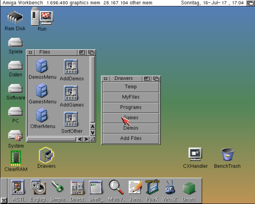Collapse the dock with its arrow
255x204 pixels.
coord(4,201)
